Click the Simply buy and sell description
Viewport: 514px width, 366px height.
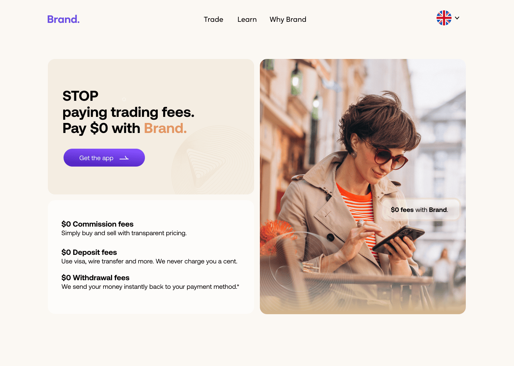click(x=124, y=233)
